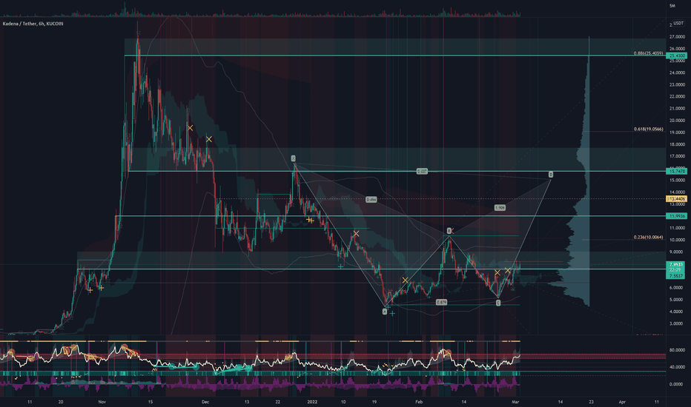Select the harmonic pattern point B label
Viewport: 691px width, 407px height.
pos(449,231)
